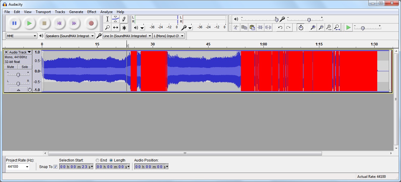
Task: Click the Undo arrow icon
Action: 280,28
